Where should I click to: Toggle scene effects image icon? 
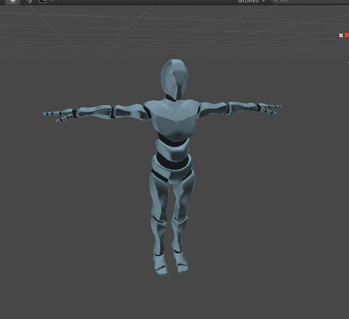(43, 2)
